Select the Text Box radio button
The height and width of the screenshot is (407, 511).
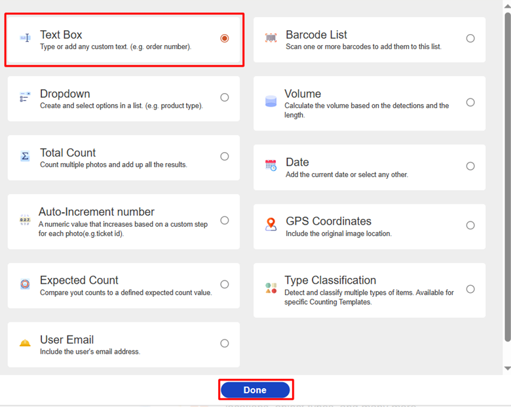[225, 39]
